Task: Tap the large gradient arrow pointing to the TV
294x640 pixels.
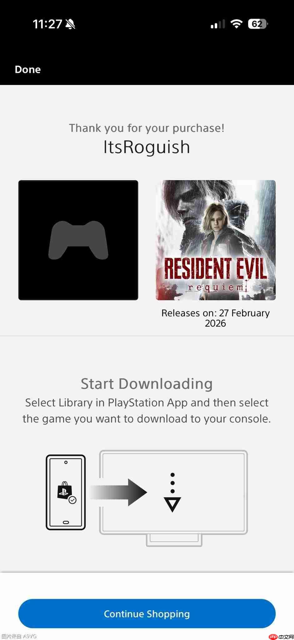Action: tap(119, 492)
